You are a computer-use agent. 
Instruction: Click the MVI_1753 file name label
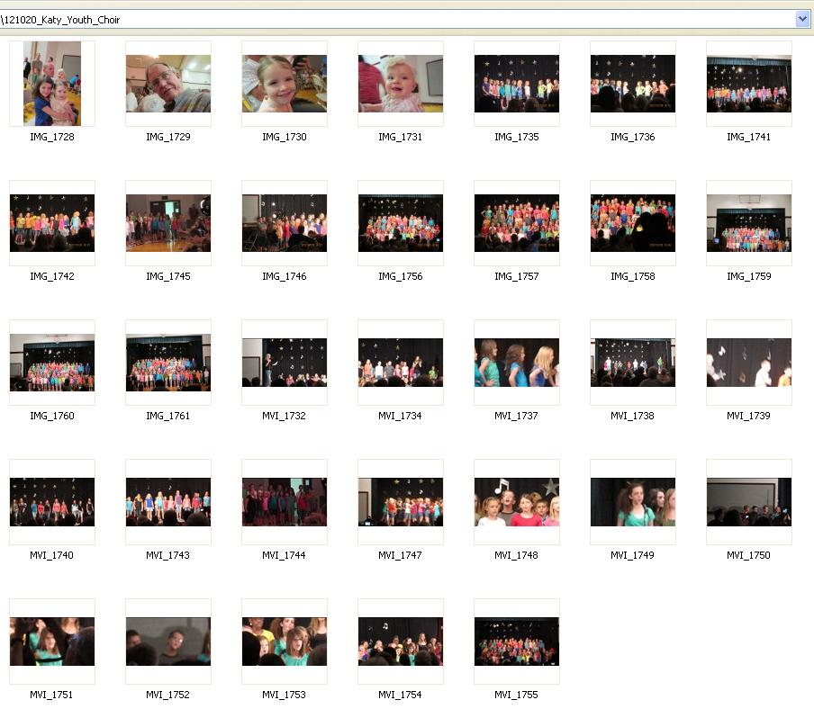(284, 696)
